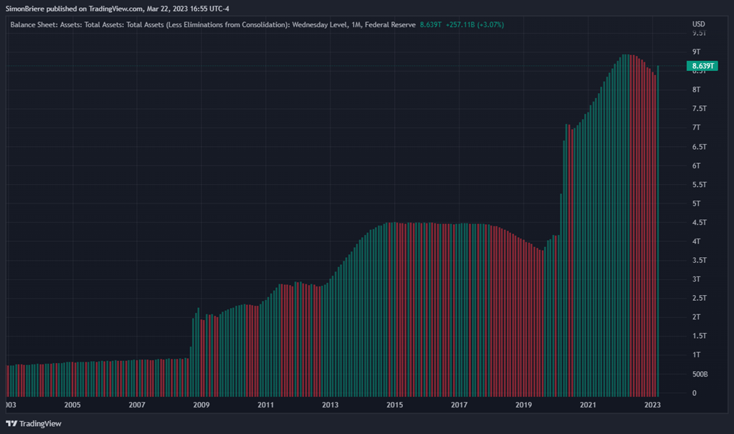Click the TradingView logo icon
The image size is (734, 434).
[11, 423]
